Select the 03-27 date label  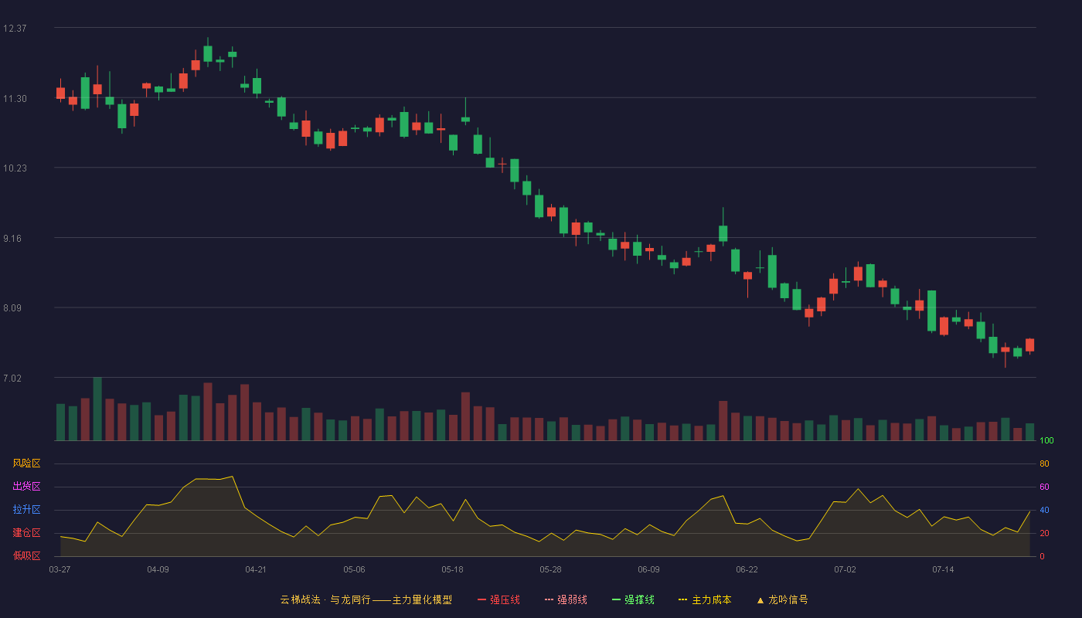pyautogui.click(x=60, y=569)
